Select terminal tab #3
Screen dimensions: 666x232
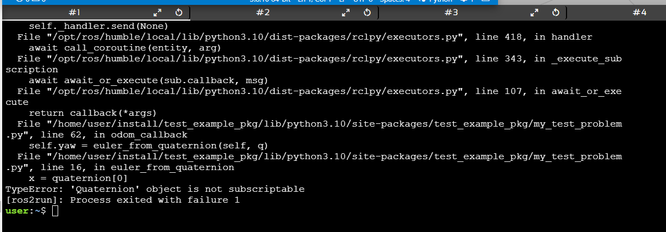(451, 12)
